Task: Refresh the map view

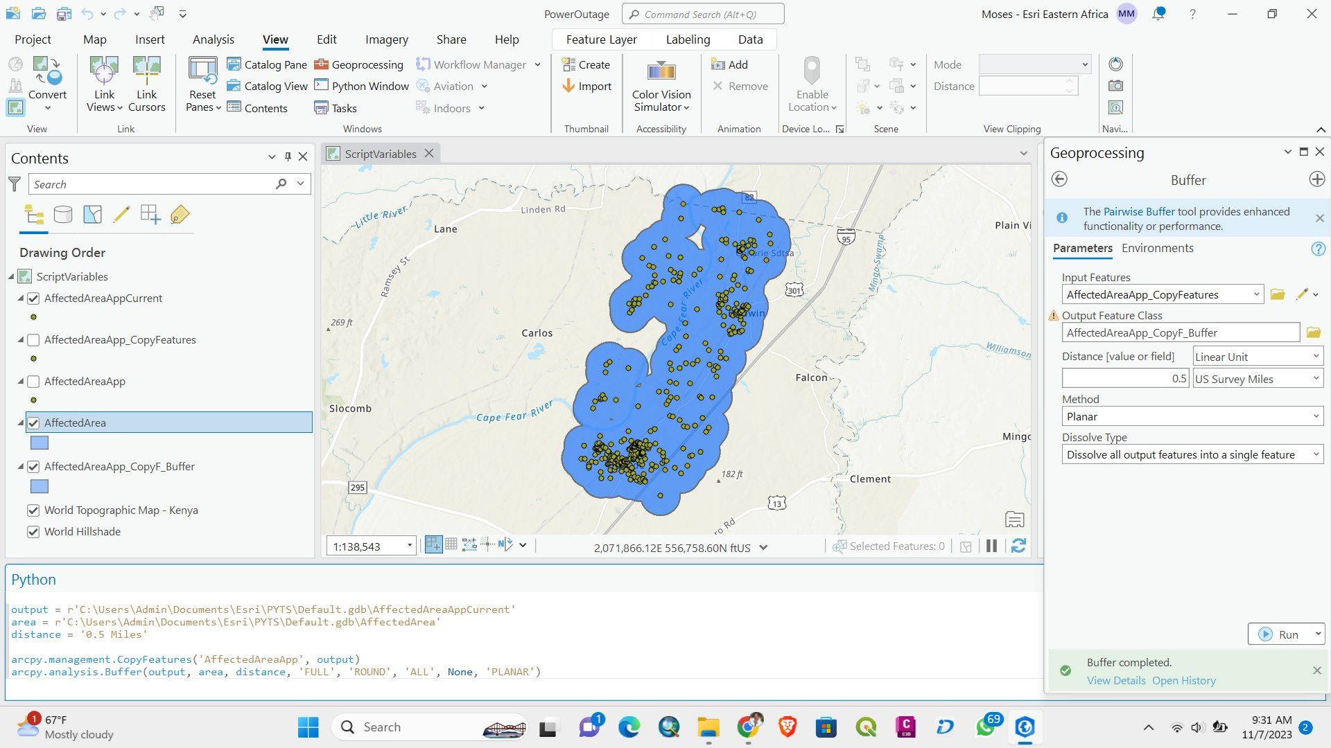Action: click(x=1018, y=546)
